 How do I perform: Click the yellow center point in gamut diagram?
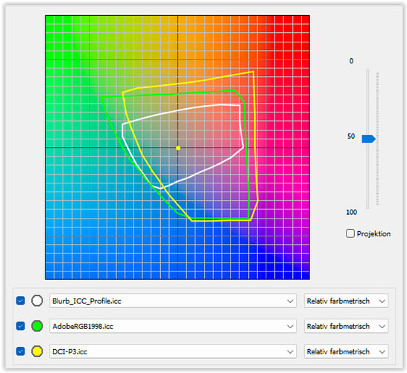click(178, 148)
